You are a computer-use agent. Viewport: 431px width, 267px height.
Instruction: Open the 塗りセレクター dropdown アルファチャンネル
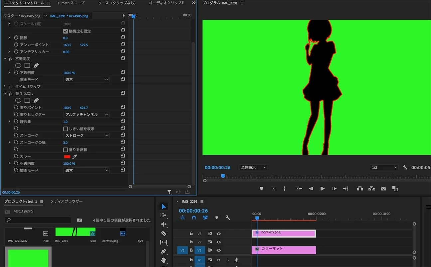pos(86,115)
